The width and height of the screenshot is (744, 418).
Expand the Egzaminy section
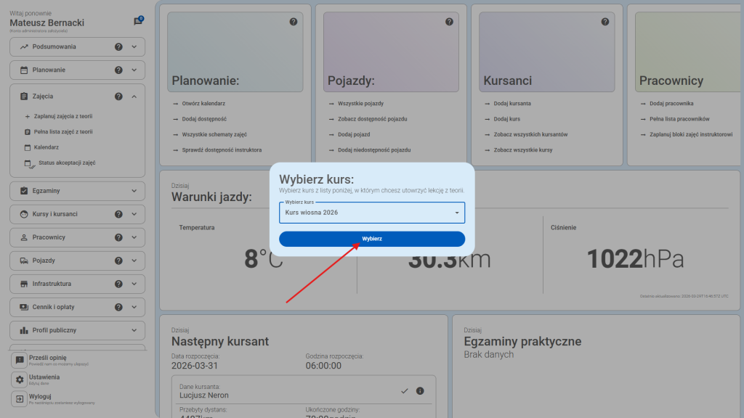click(134, 191)
